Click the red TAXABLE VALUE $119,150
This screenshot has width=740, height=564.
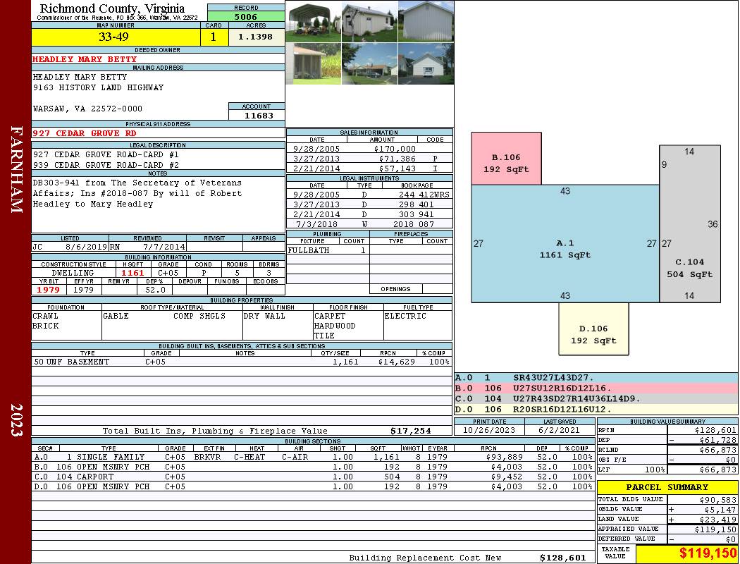point(687,553)
